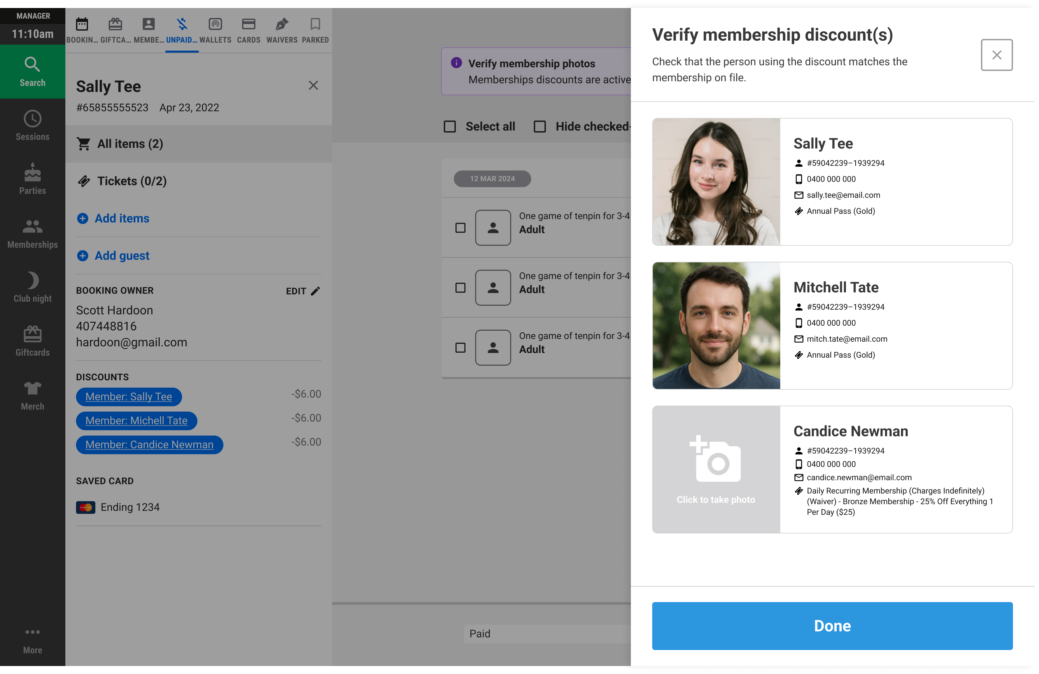Click the Paid field at bottom
The height and width of the screenshot is (674, 1039).
(x=548, y=635)
